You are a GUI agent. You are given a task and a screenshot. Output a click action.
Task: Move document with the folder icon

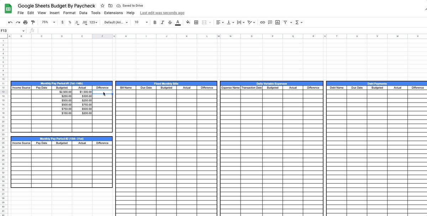[110, 6]
